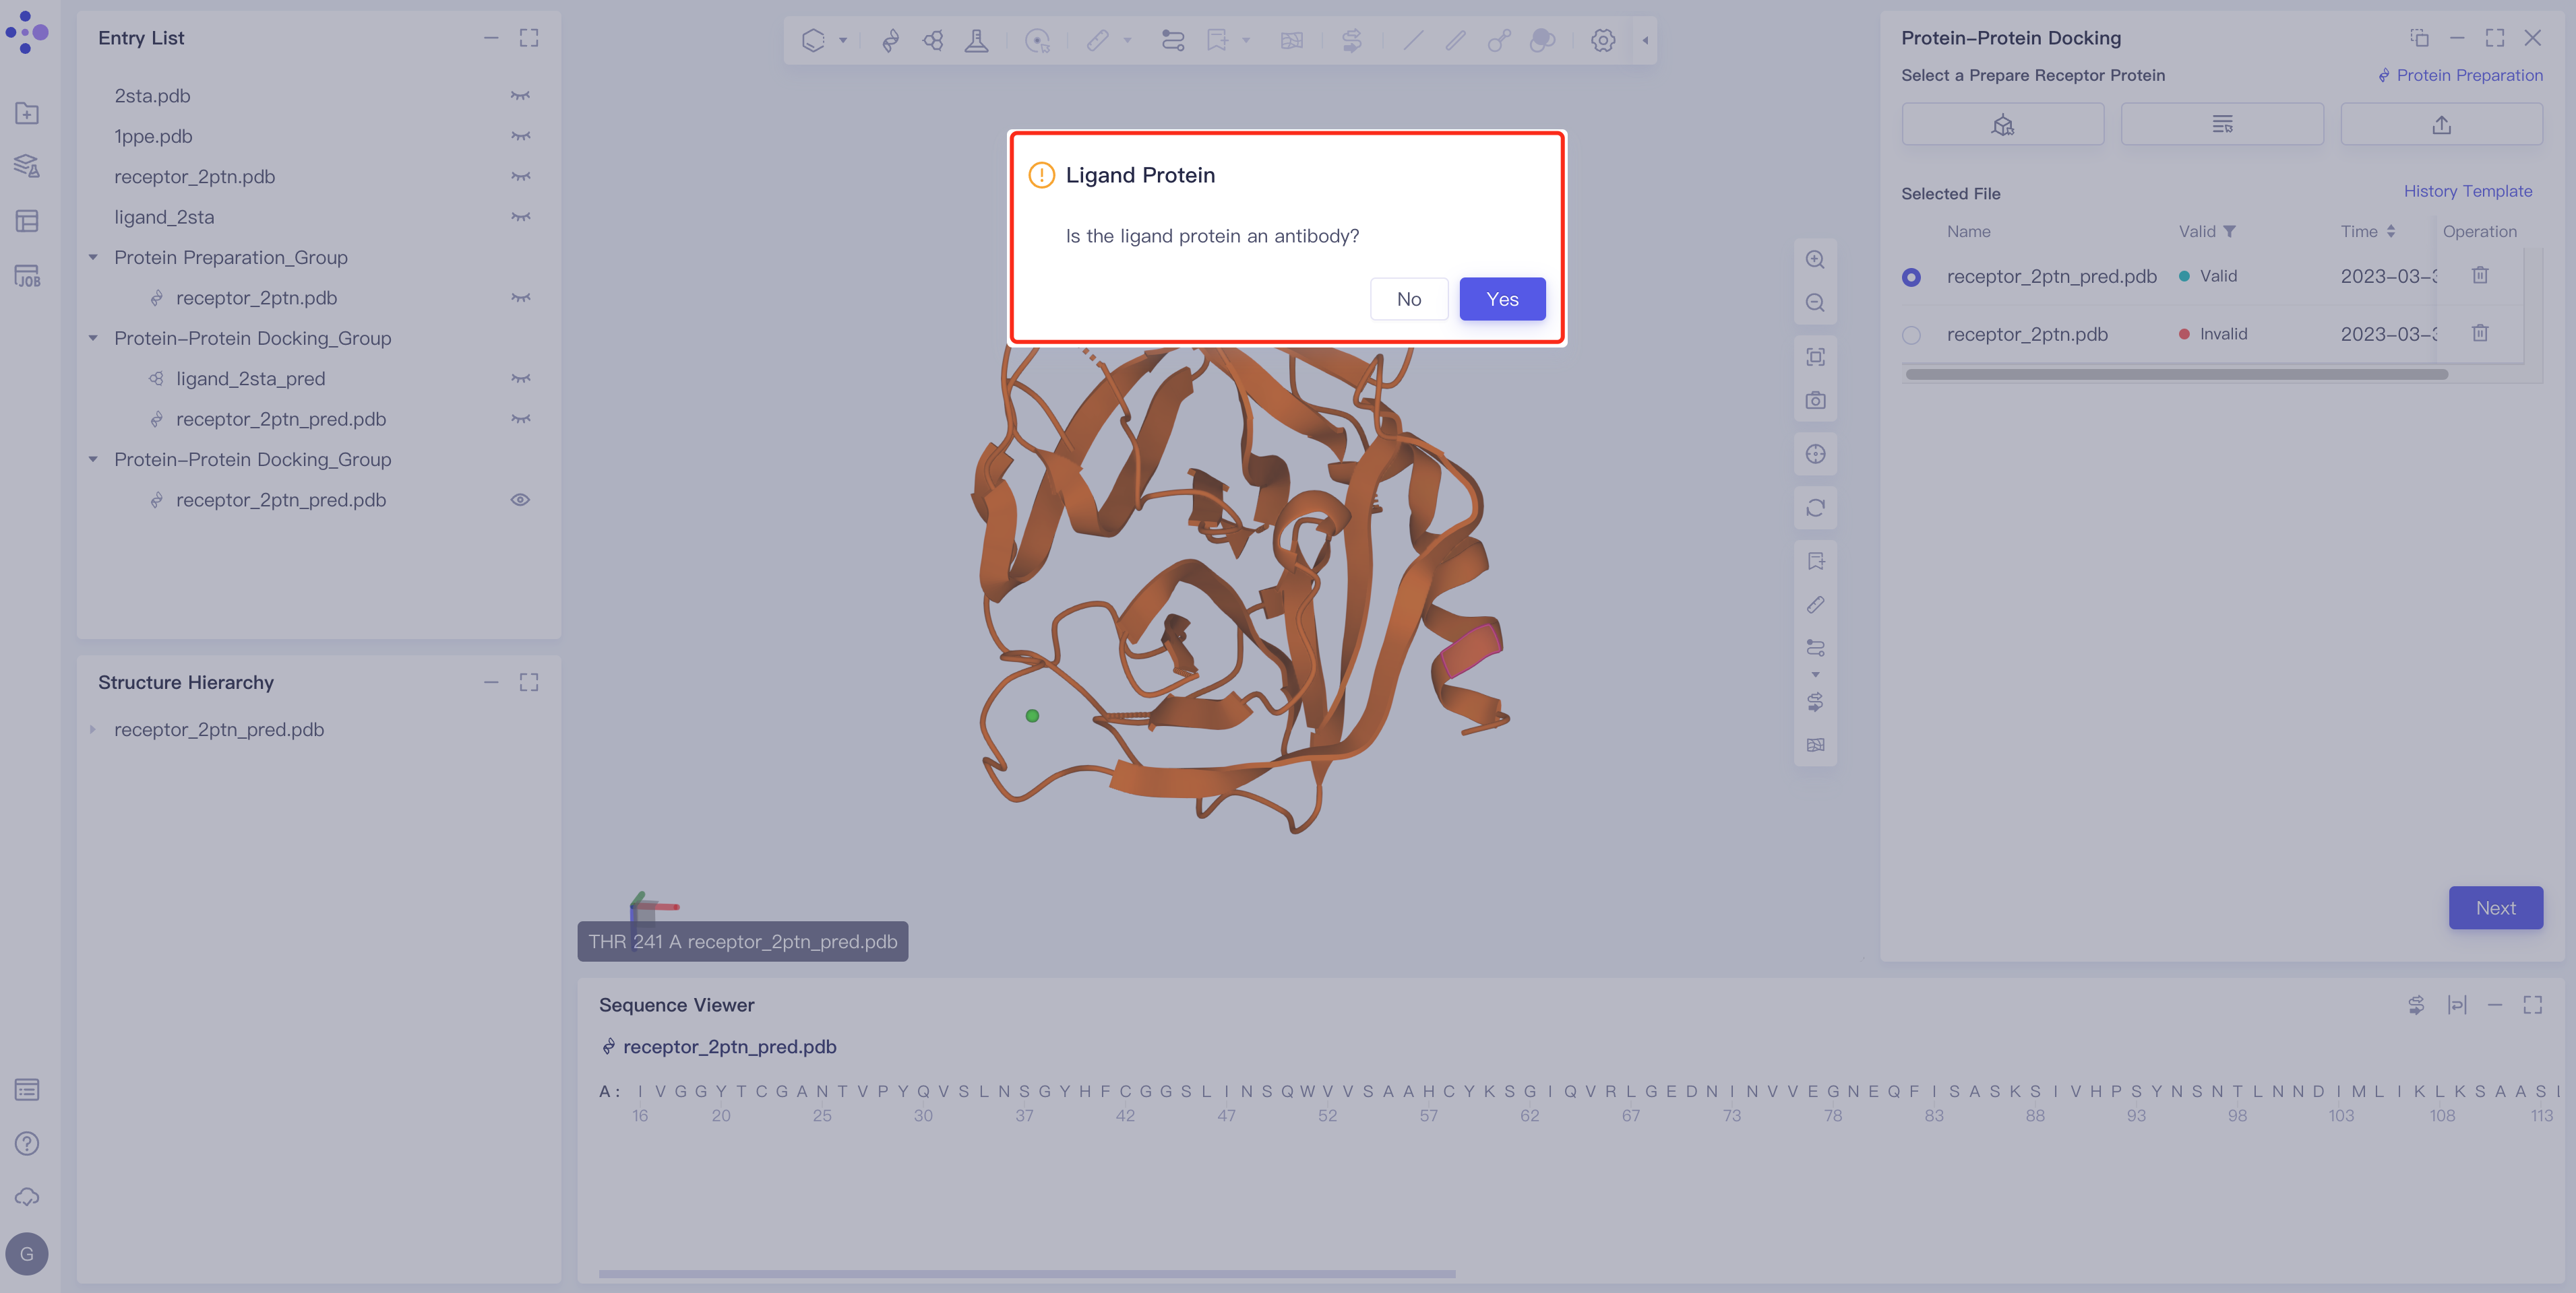Open the History Template link
The width and height of the screenshot is (2576, 1293).
[x=2468, y=191]
